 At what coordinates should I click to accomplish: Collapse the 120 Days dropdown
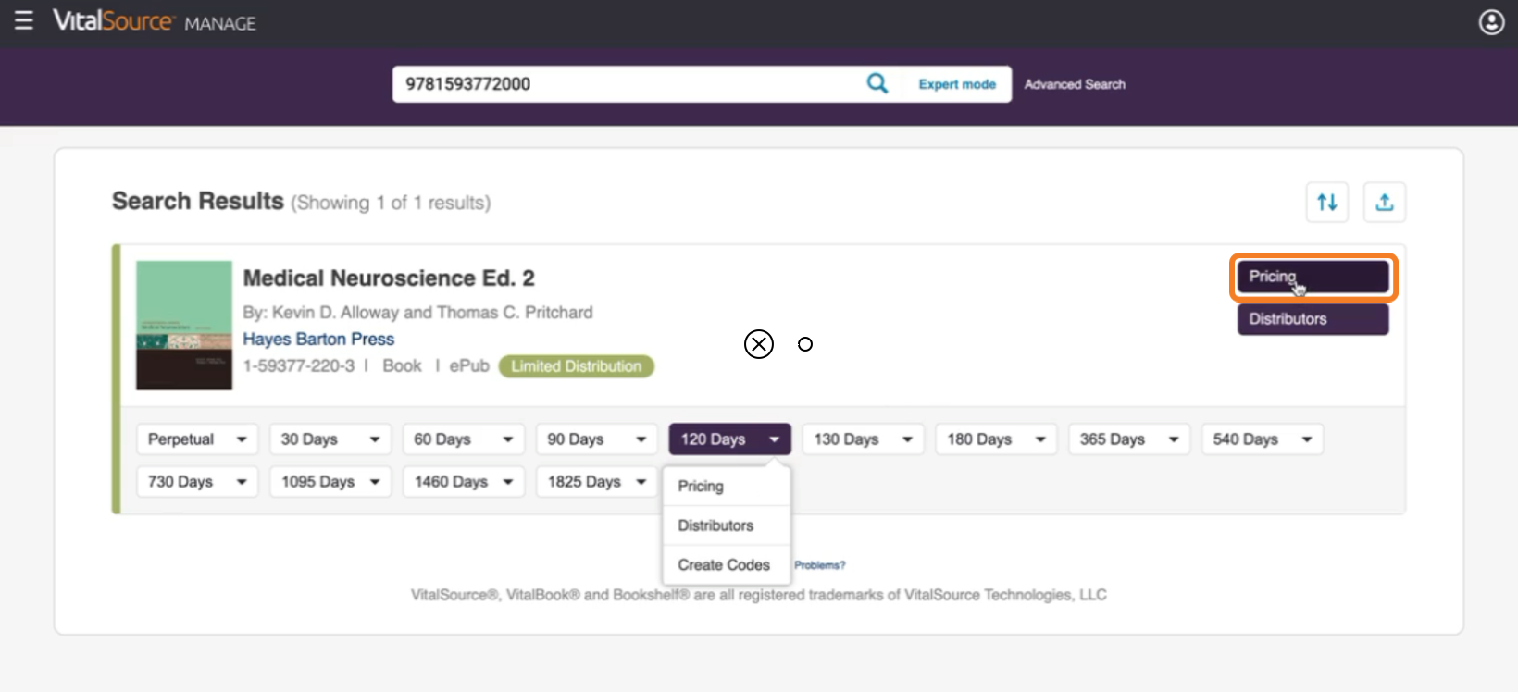(x=730, y=439)
